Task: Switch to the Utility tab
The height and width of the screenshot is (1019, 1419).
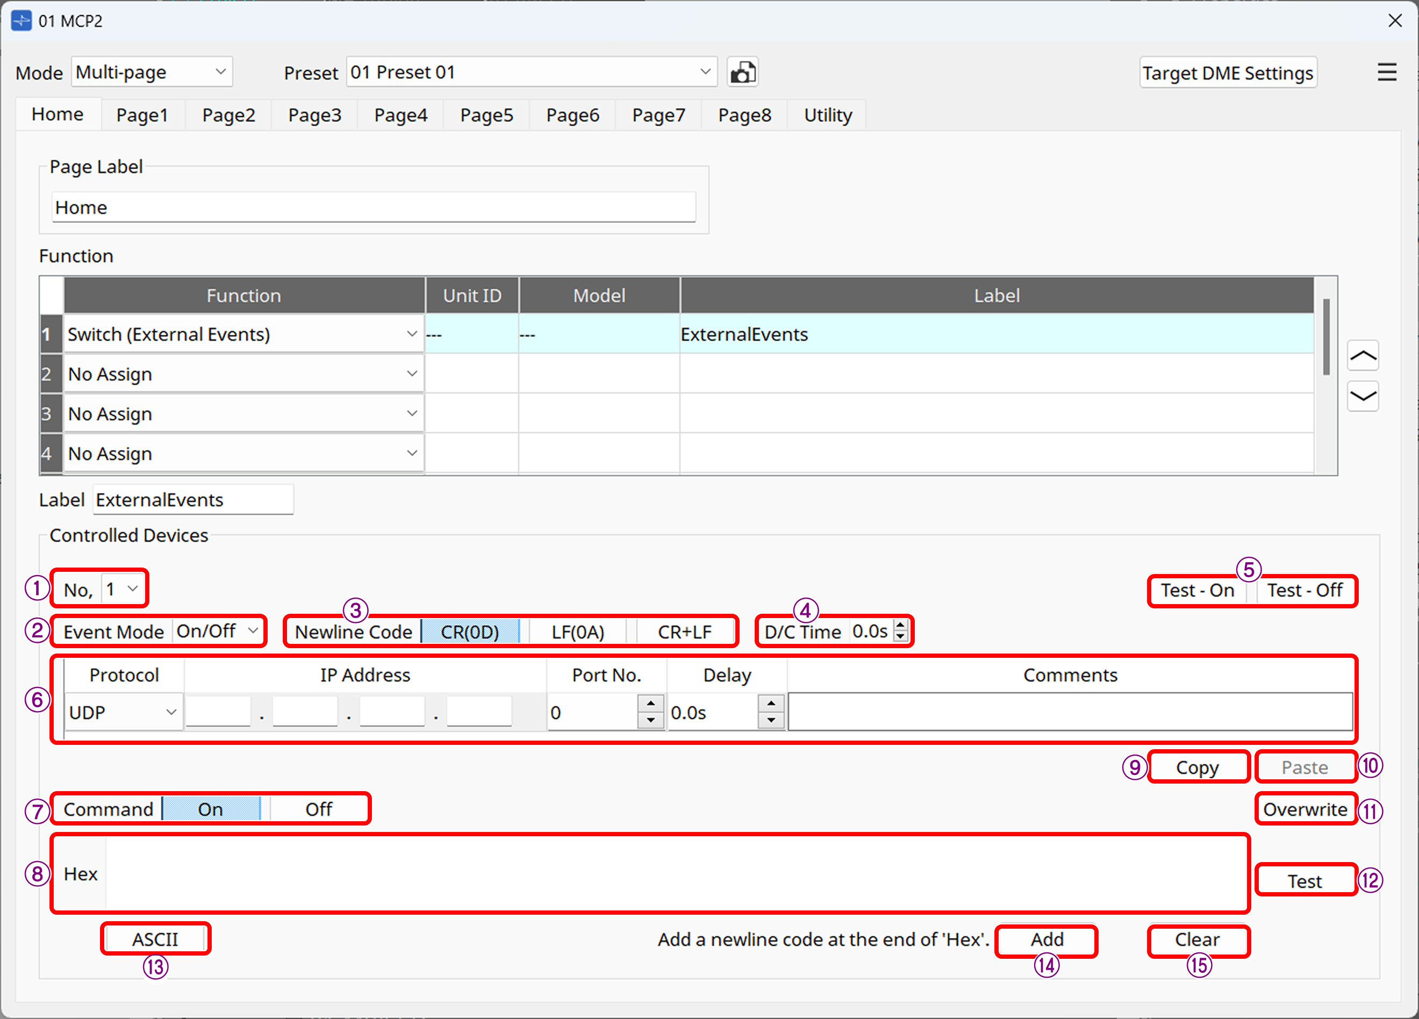Action: pos(827,114)
